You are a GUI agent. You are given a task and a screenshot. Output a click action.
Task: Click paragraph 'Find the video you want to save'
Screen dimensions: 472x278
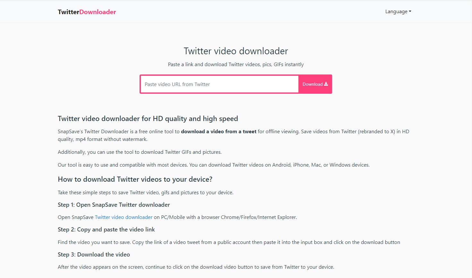click(229, 242)
